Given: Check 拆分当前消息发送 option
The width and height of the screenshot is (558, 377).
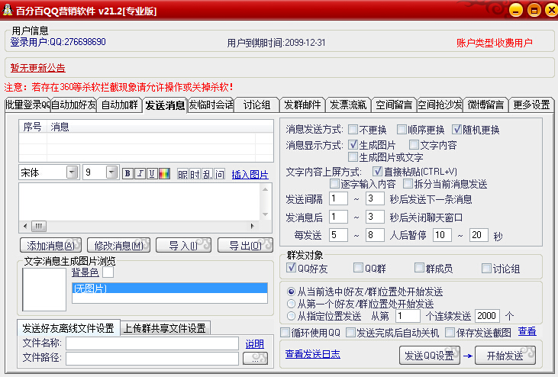Looking at the screenshot, I should [408, 183].
